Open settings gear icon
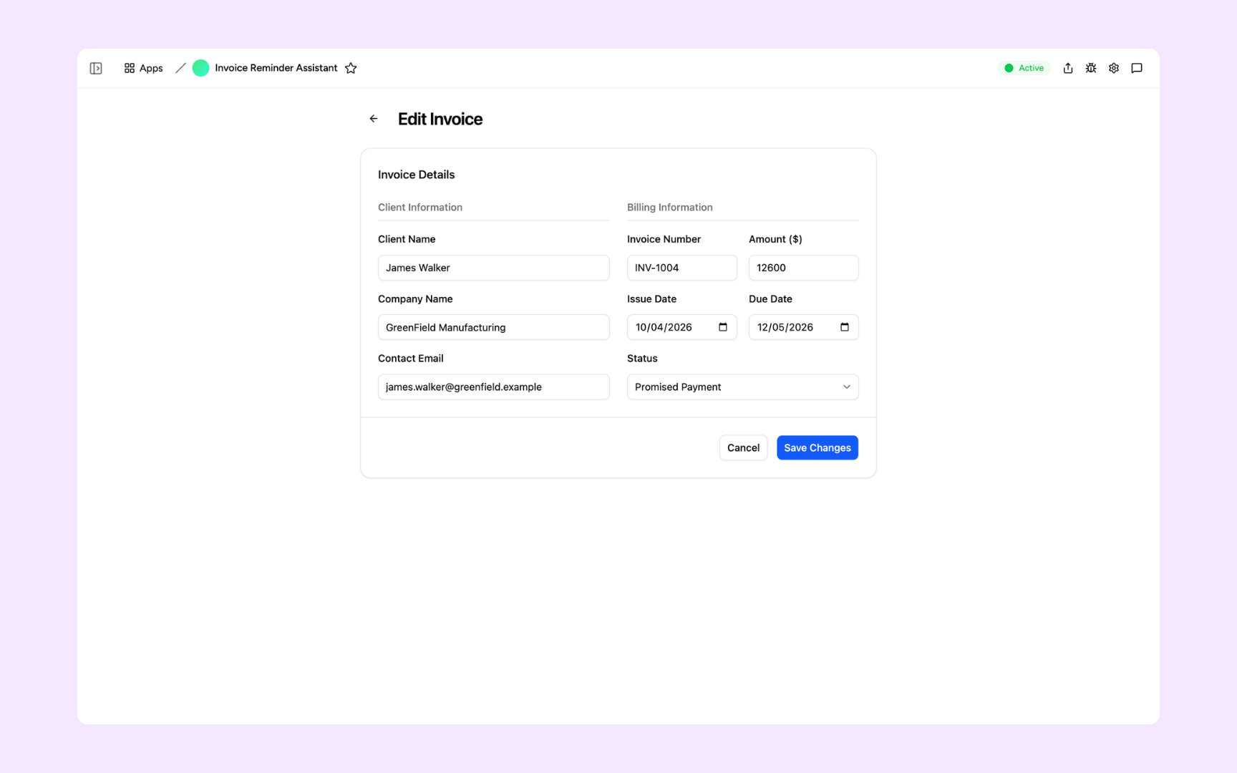Image resolution: width=1237 pixels, height=773 pixels. point(1114,68)
